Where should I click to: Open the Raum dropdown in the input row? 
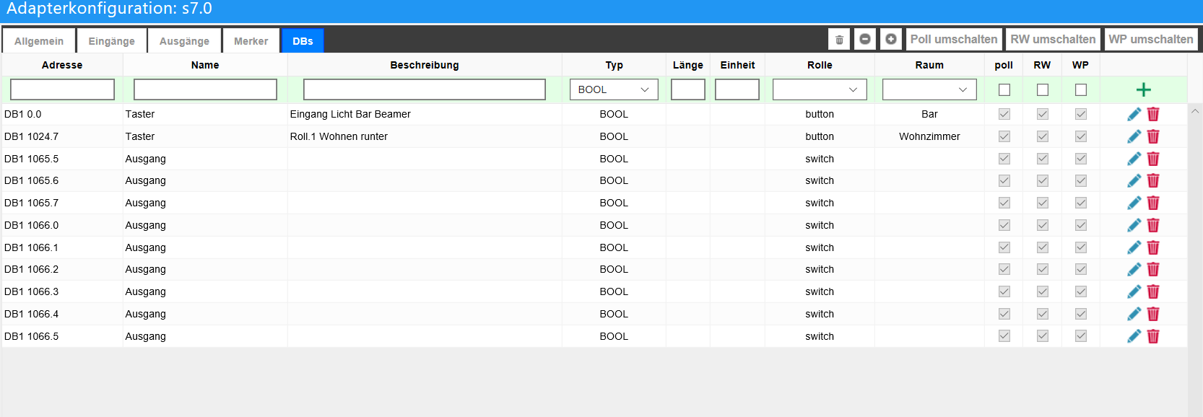tap(929, 89)
